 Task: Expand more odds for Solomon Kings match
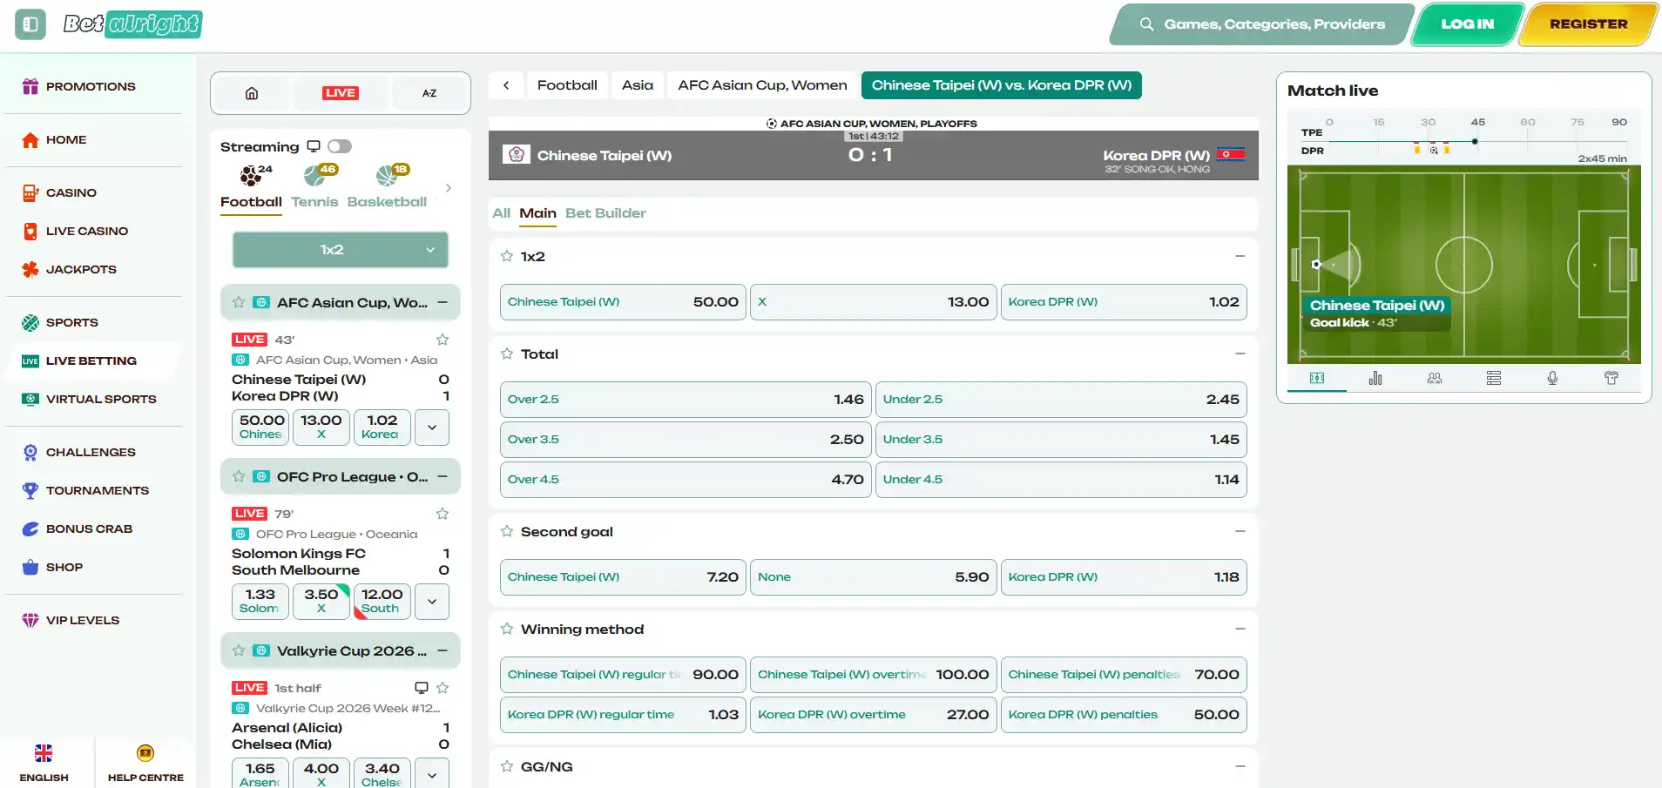tap(432, 602)
